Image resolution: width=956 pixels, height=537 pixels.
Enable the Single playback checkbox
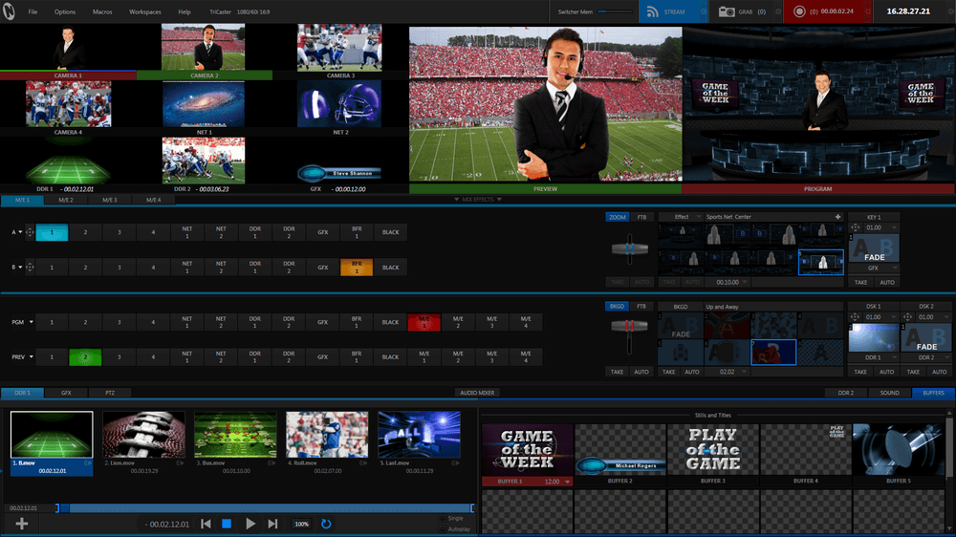click(443, 518)
